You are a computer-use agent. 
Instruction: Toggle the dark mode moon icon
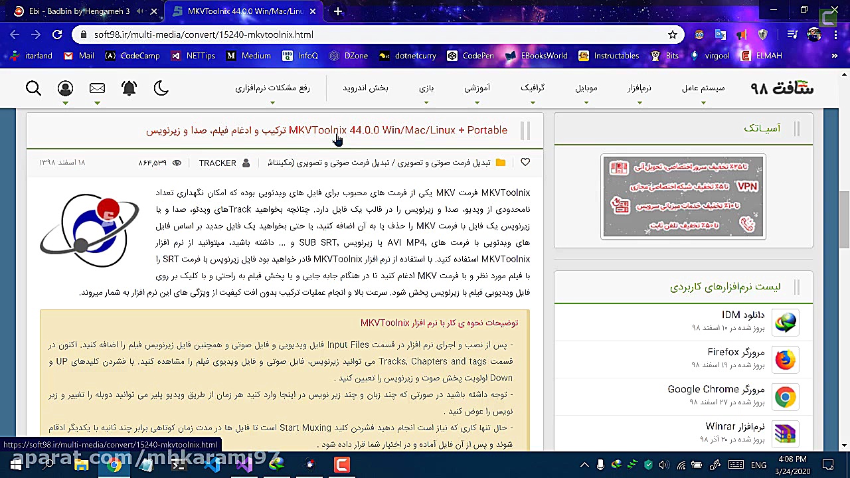(x=161, y=88)
